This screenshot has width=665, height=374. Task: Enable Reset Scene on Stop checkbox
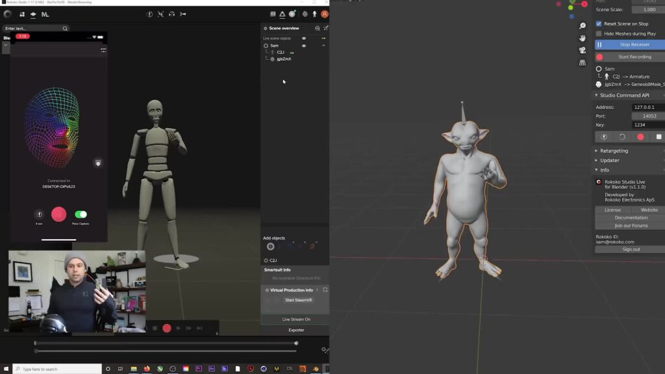[x=599, y=23]
